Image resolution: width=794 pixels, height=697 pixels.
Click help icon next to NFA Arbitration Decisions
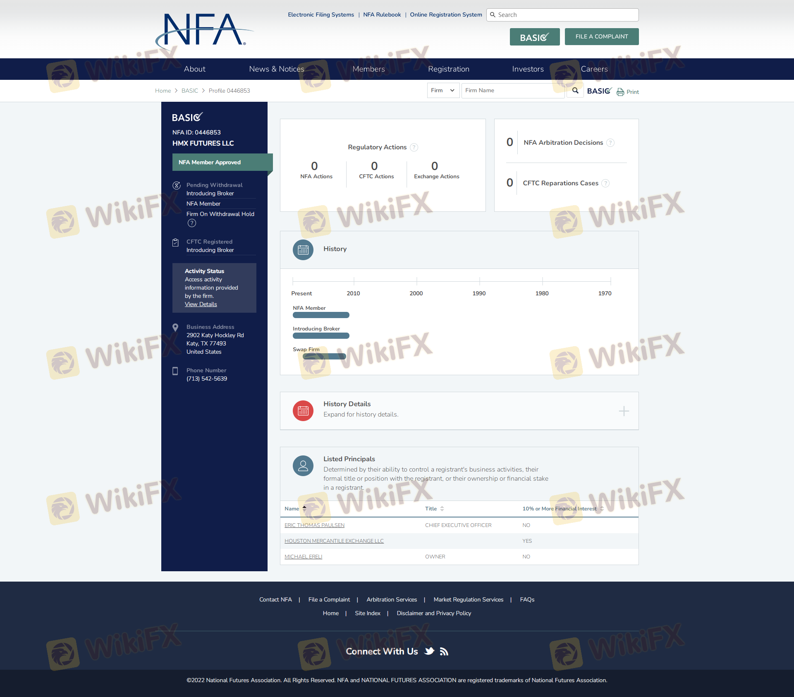click(x=610, y=143)
